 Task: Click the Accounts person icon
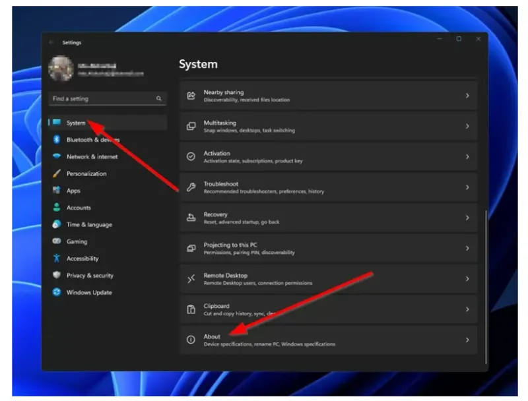coord(57,207)
